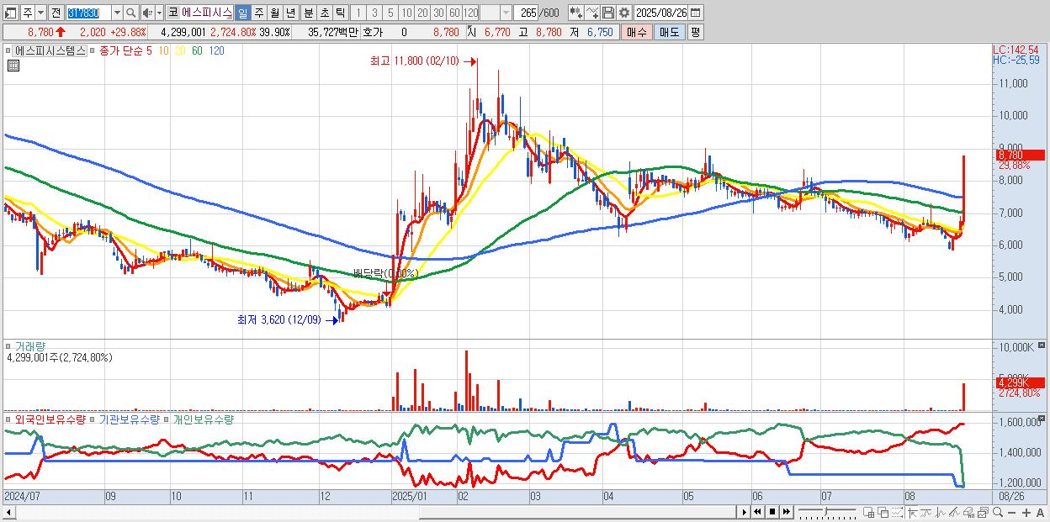Select the 일 daily chart tab
Screen dimensions: 1050x522
click(242, 13)
